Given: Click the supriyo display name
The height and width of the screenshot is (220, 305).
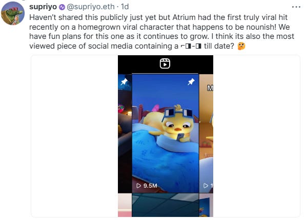Looking at the screenshot, I should (x=43, y=7).
